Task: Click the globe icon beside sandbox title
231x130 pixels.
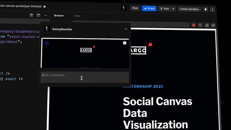Action: pos(44,6)
